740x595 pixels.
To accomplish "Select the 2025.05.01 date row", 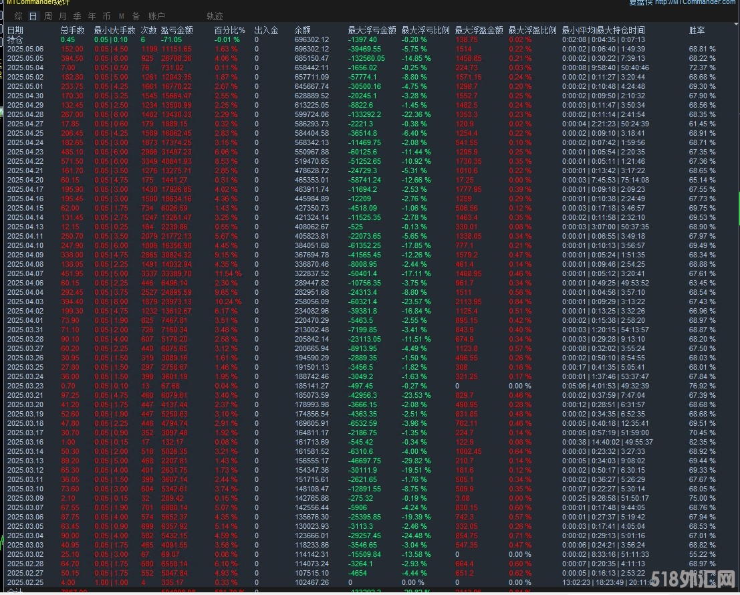I will (x=25, y=86).
